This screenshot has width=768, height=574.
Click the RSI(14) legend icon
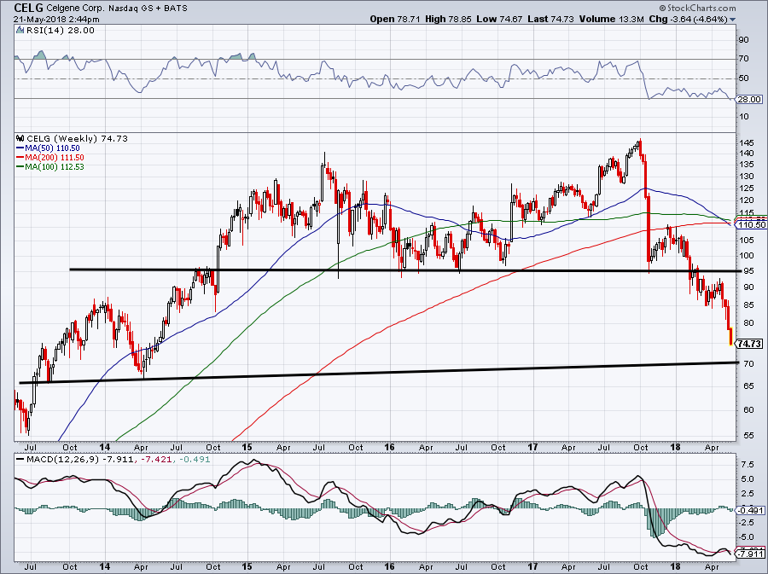[20, 31]
